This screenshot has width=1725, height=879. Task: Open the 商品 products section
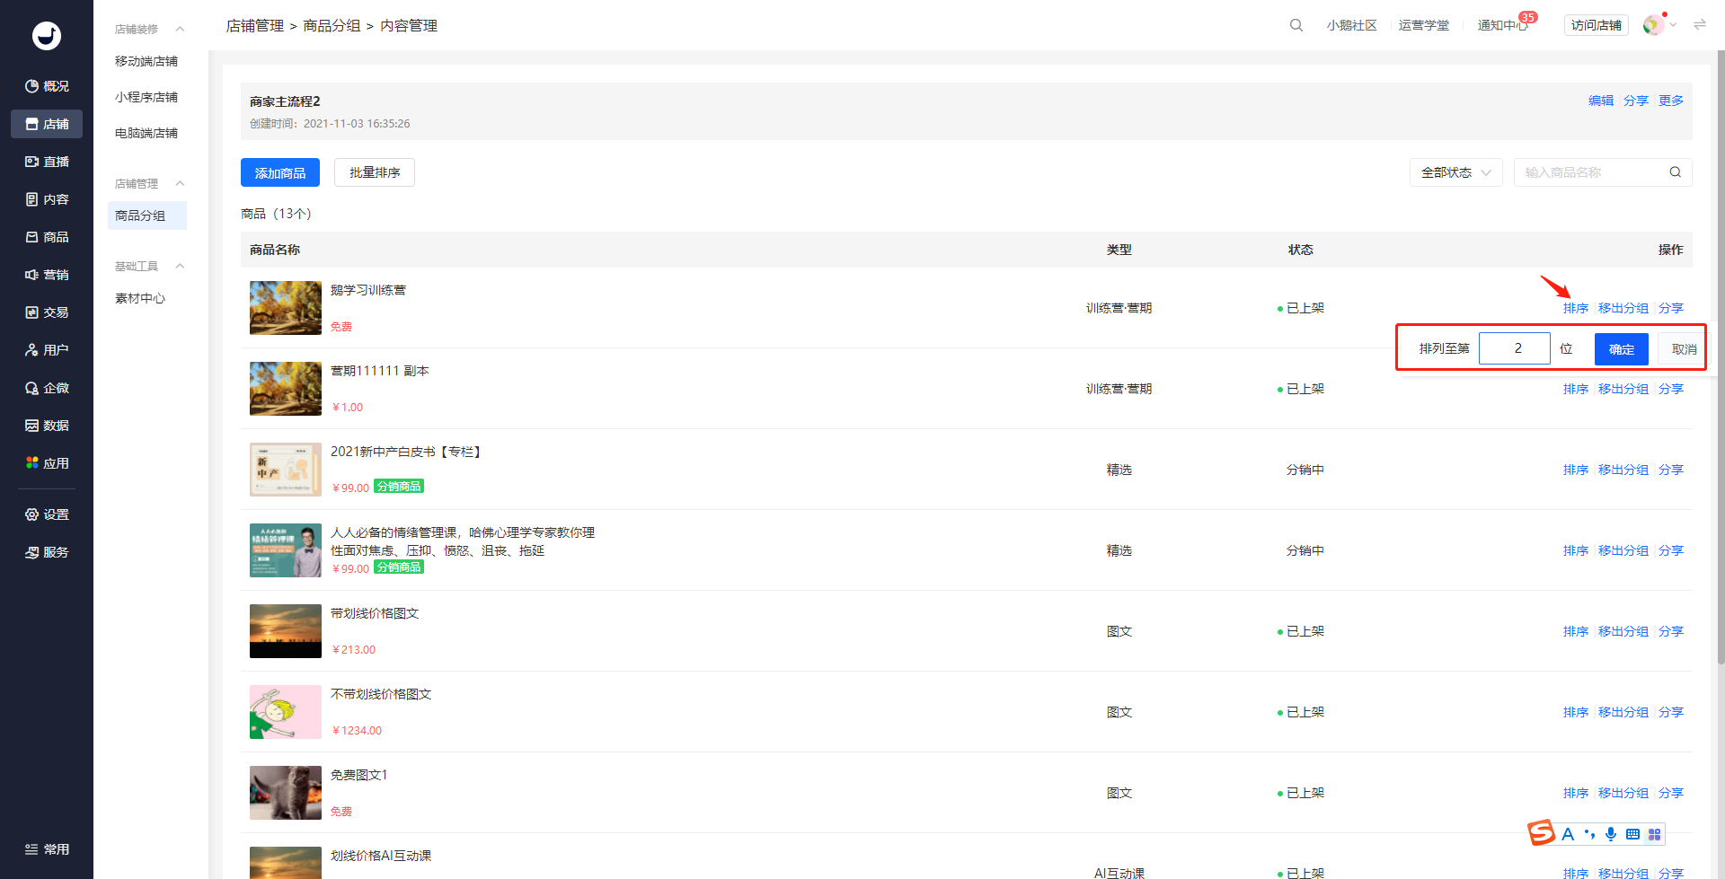[47, 237]
